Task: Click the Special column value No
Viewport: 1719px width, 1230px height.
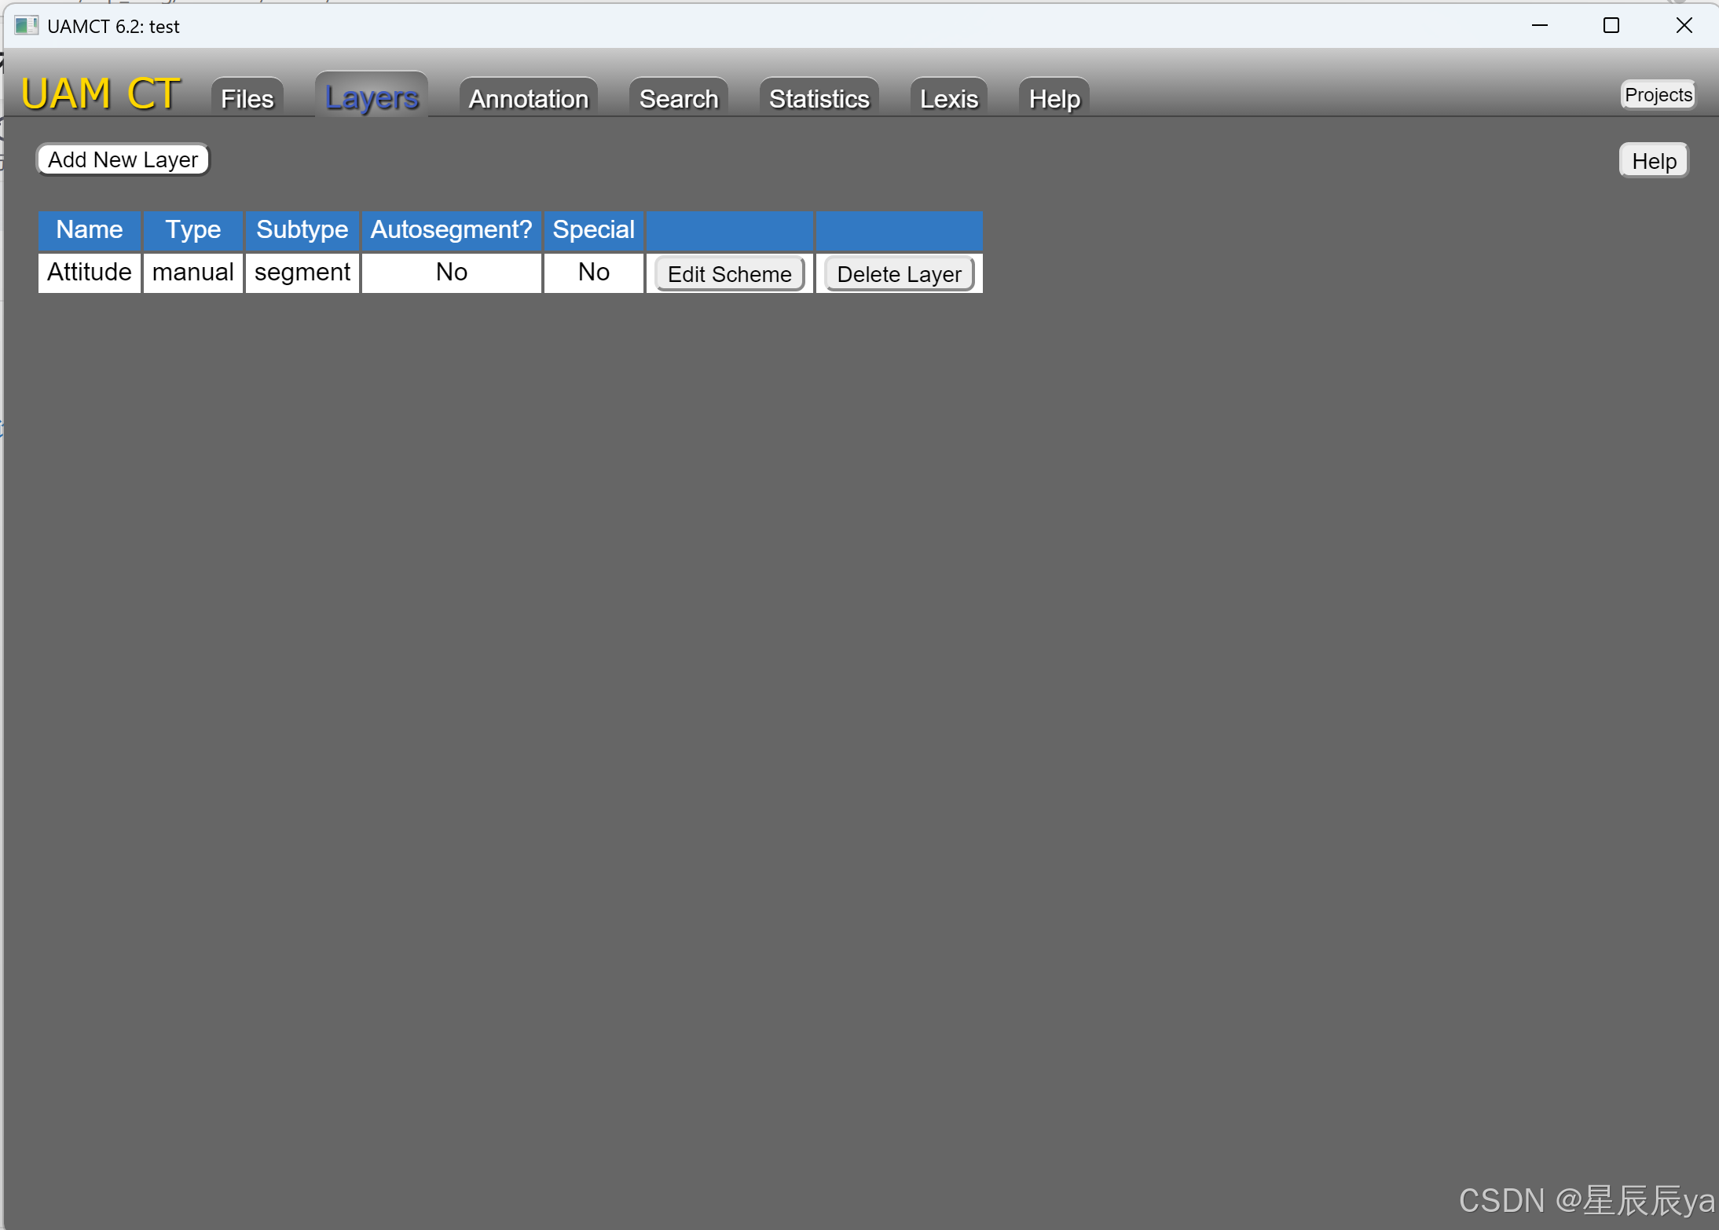Action: pyautogui.click(x=593, y=273)
